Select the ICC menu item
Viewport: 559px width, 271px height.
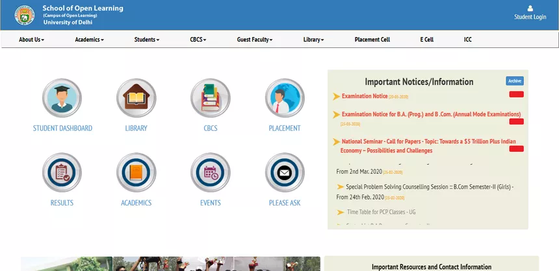click(x=468, y=40)
